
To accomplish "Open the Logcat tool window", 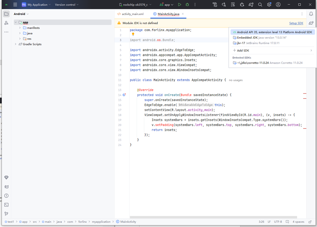I will [x=6, y=187].
